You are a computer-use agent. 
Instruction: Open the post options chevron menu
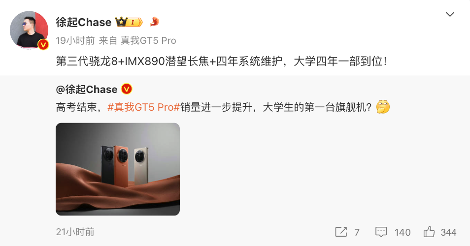click(450, 14)
